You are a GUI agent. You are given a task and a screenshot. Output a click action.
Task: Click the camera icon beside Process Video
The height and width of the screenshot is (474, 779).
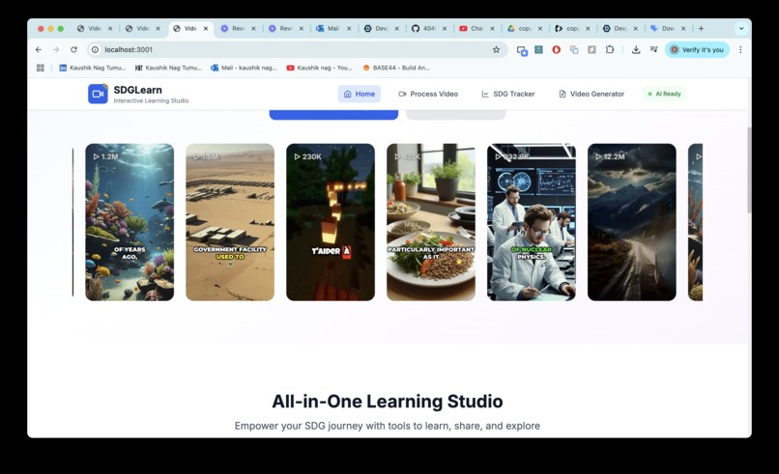coord(402,94)
